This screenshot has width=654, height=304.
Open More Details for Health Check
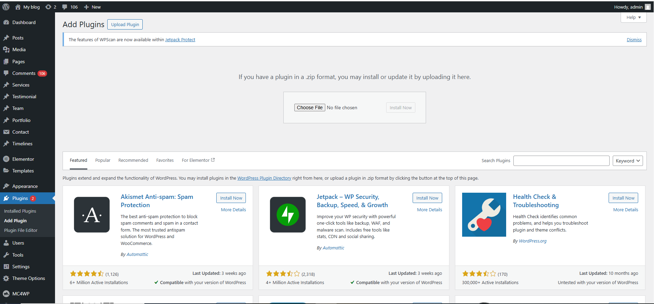pyautogui.click(x=625, y=210)
